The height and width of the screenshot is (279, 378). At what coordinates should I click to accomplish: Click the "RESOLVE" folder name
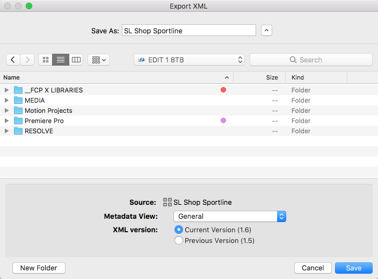pos(39,131)
